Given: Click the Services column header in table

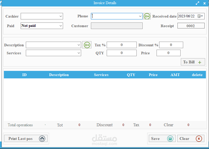Looking at the screenshot, I should (101, 75).
